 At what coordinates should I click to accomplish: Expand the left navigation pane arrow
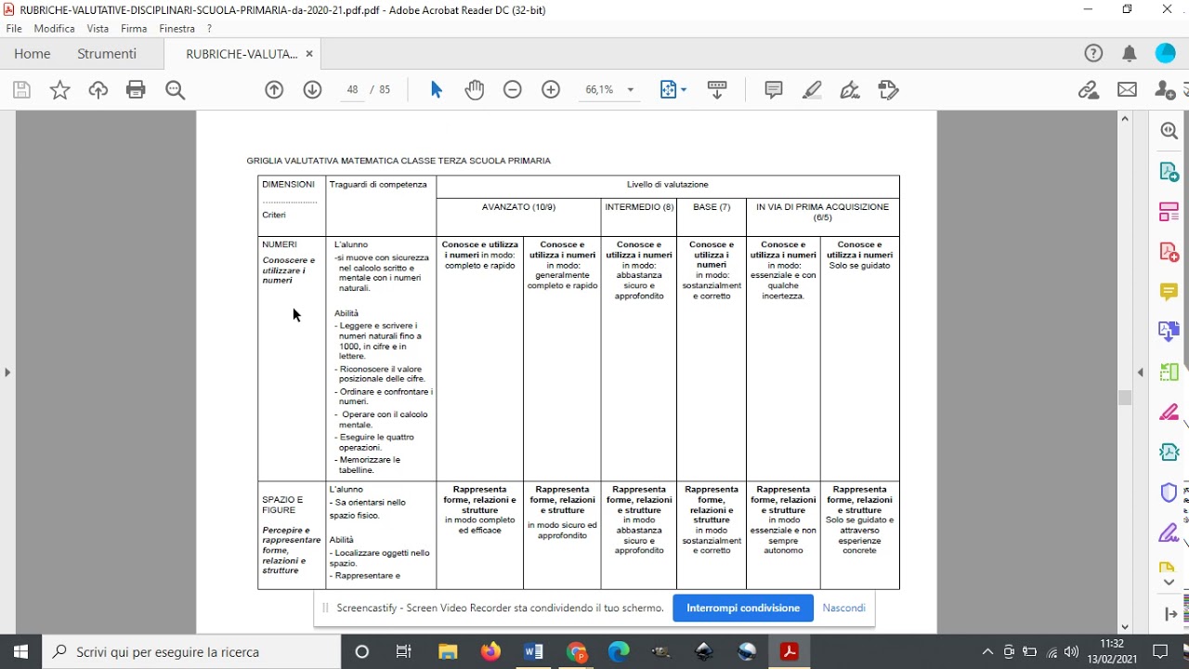(x=7, y=373)
